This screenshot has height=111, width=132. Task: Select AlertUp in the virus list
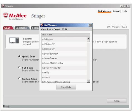pyautogui.click(x=64, y=72)
